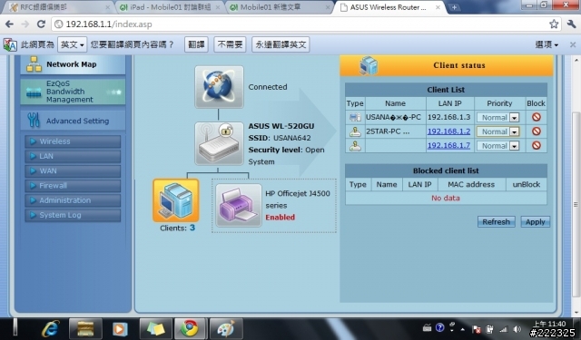Open the network signal tray icon
Viewport: 581px width, 340px height.
point(504,329)
